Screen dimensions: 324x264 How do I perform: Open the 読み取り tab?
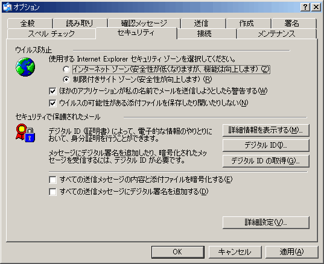click(80, 24)
